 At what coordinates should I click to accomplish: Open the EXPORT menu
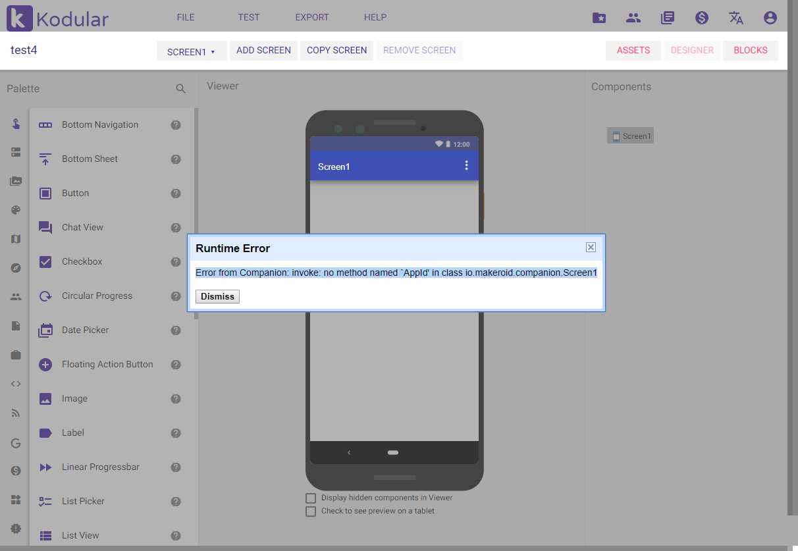[311, 17]
